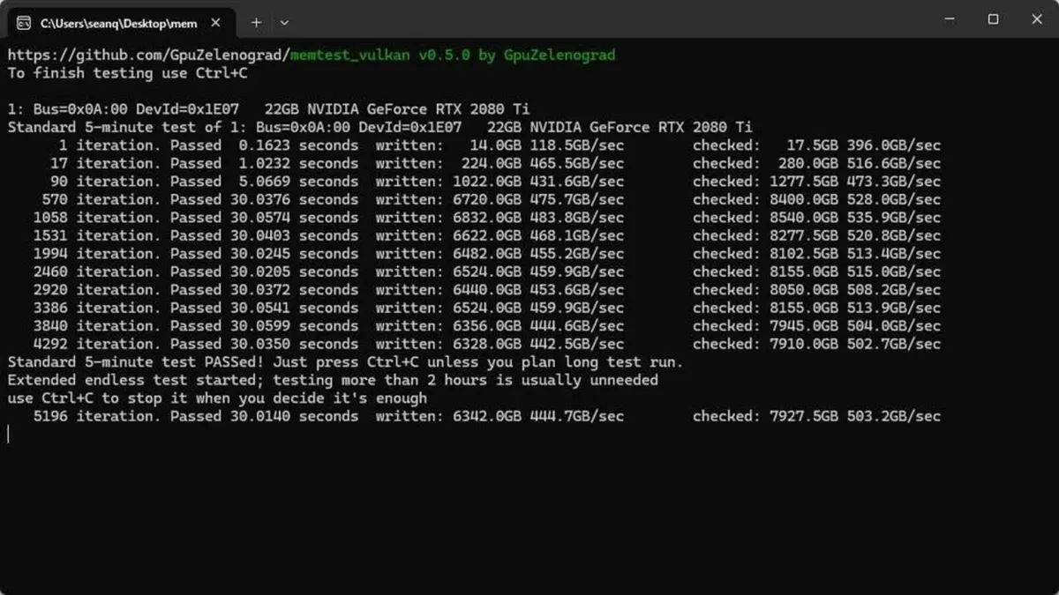Image resolution: width=1059 pixels, height=595 pixels.
Task: Click the terminal cursor on the last line
Action: tap(9, 434)
